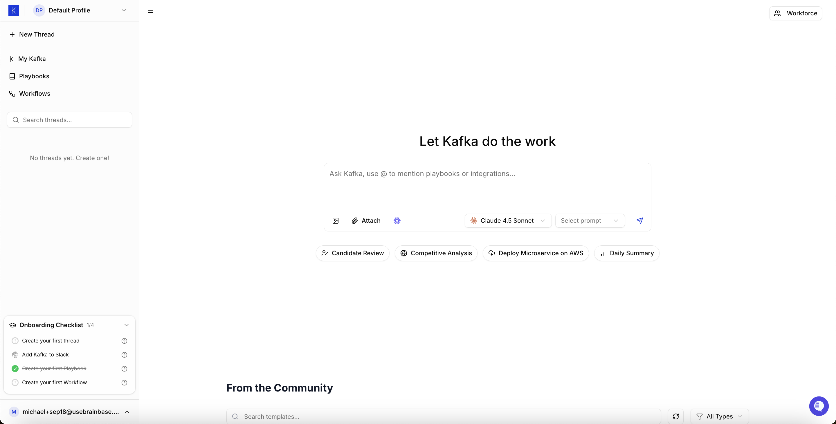The width and height of the screenshot is (836, 424).
Task: Uncheck 'Create your first Playbook' task
Action: [x=15, y=369]
